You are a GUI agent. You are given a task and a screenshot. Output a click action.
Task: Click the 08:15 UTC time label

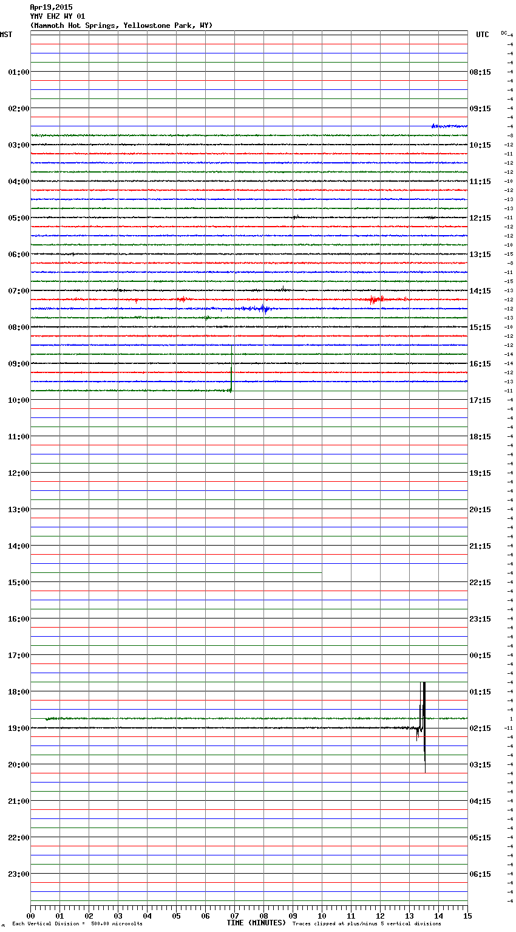[x=480, y=72]
